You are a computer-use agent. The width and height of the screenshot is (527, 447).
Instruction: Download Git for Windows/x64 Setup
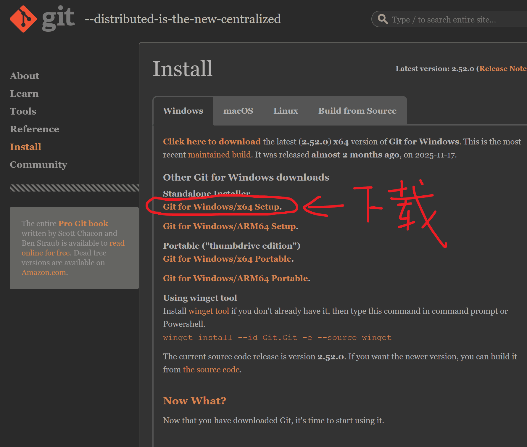click(x=222, y=207)
